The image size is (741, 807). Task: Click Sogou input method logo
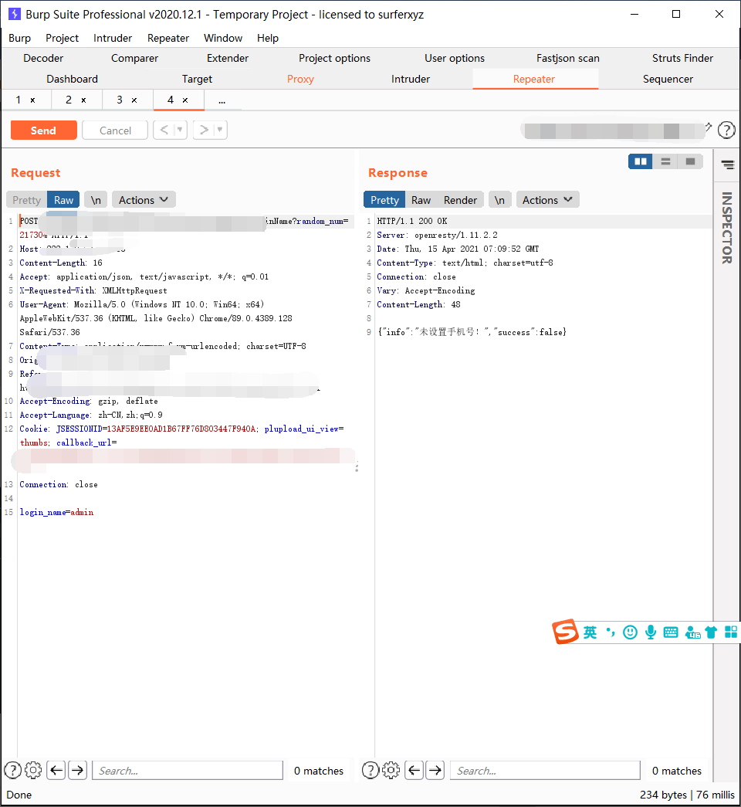pos(566,632)
